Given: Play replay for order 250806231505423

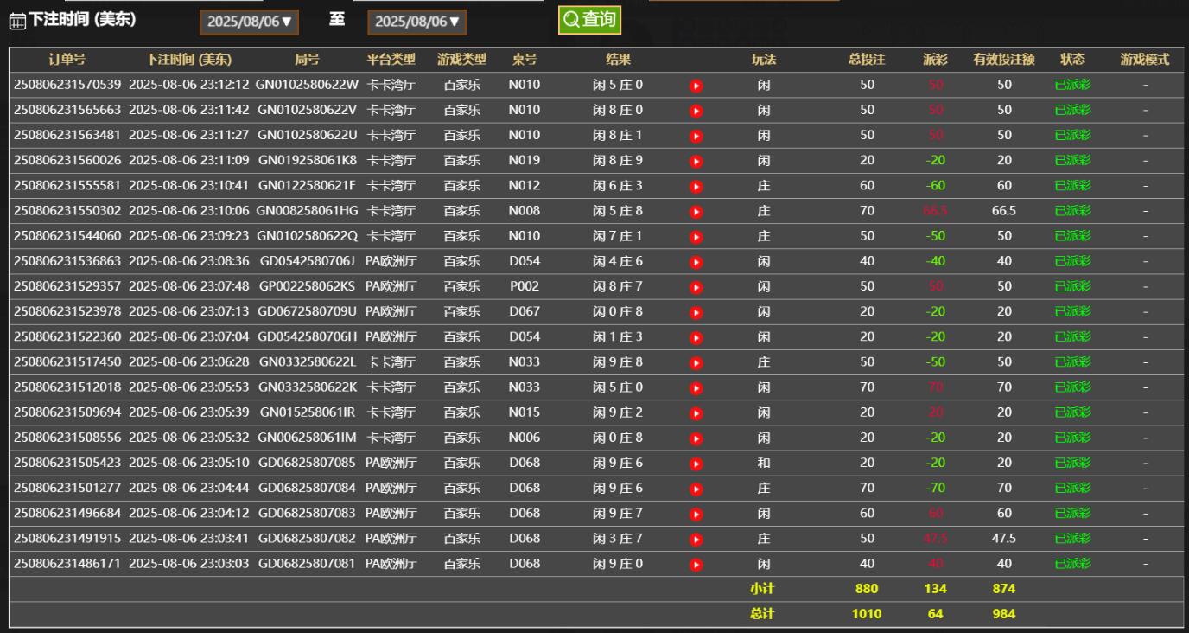Looking at the screenshot, I should pyautogui.click(x=696, y=464).
